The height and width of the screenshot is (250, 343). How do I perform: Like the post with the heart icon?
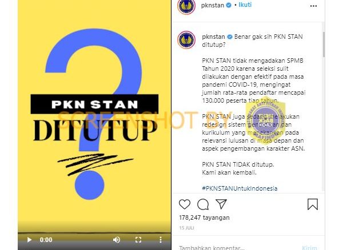coord(185,204)
